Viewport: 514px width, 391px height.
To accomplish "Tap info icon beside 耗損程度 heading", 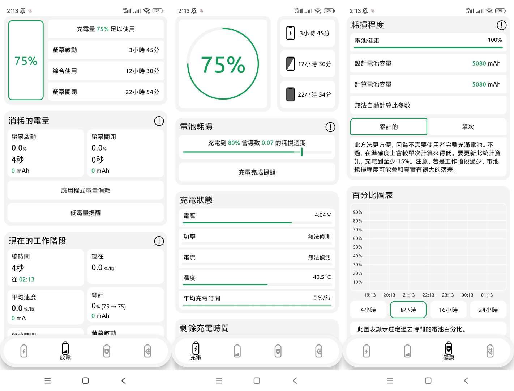I will 501,25.
